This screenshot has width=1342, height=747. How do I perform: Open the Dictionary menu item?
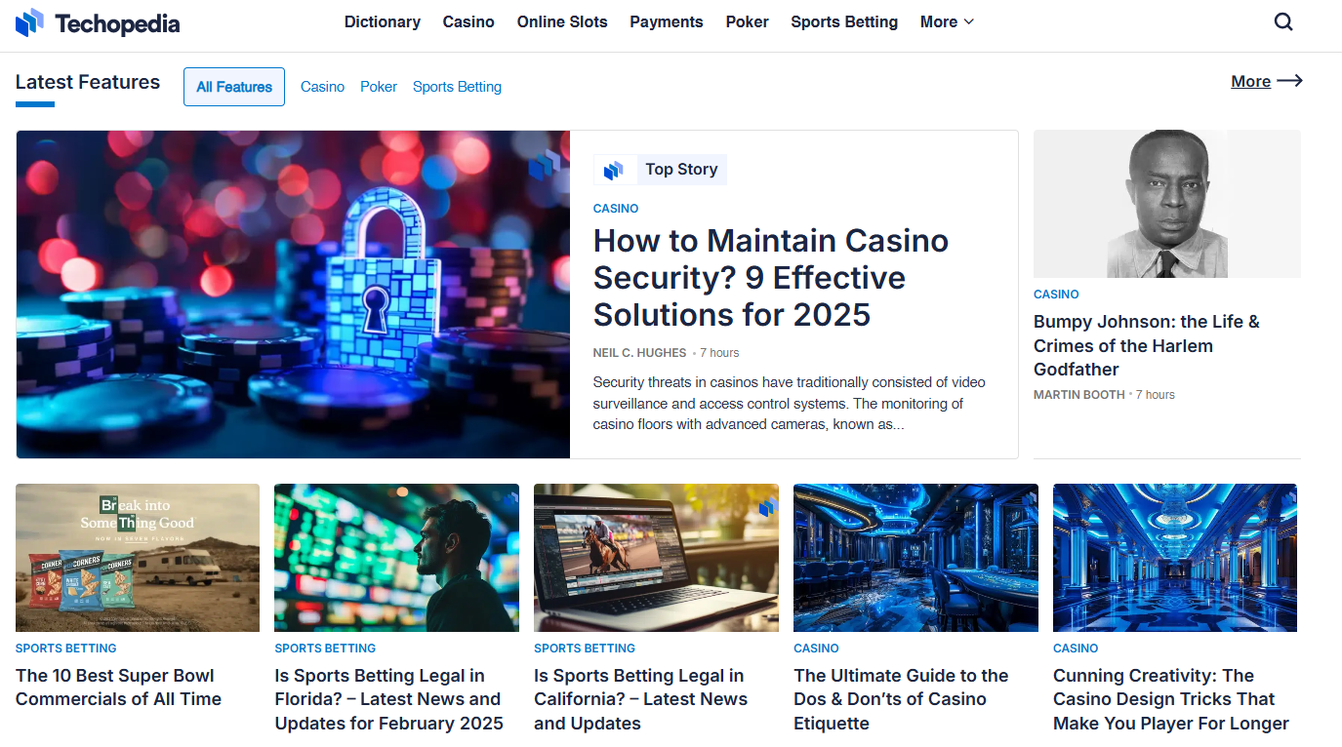383,21
